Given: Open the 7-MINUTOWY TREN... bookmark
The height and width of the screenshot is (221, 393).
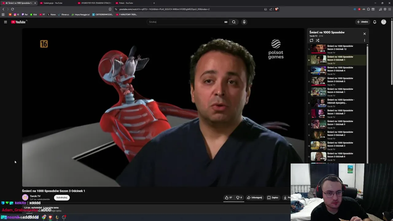Looking at the screenshot, I should pyautogui.click(x=126, y=14).
